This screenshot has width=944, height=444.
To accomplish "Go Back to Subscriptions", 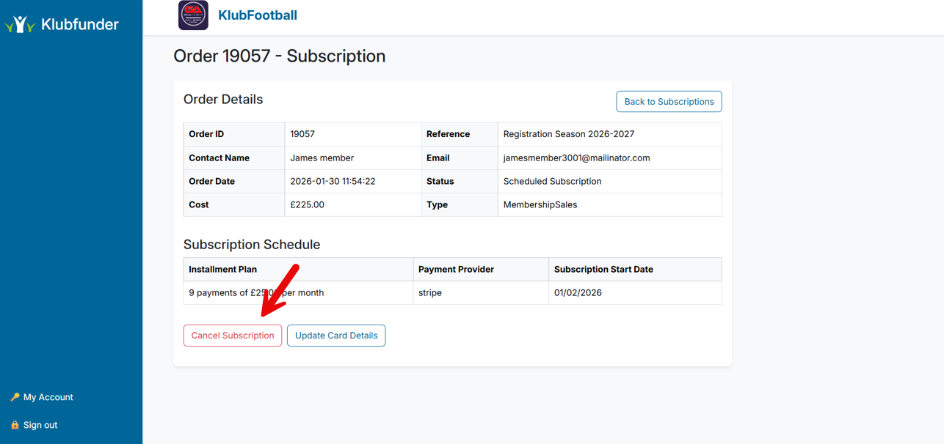I will (669, 102).
